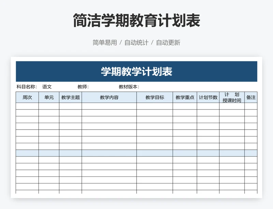Select the 语文 subject value

coord(47,87)
